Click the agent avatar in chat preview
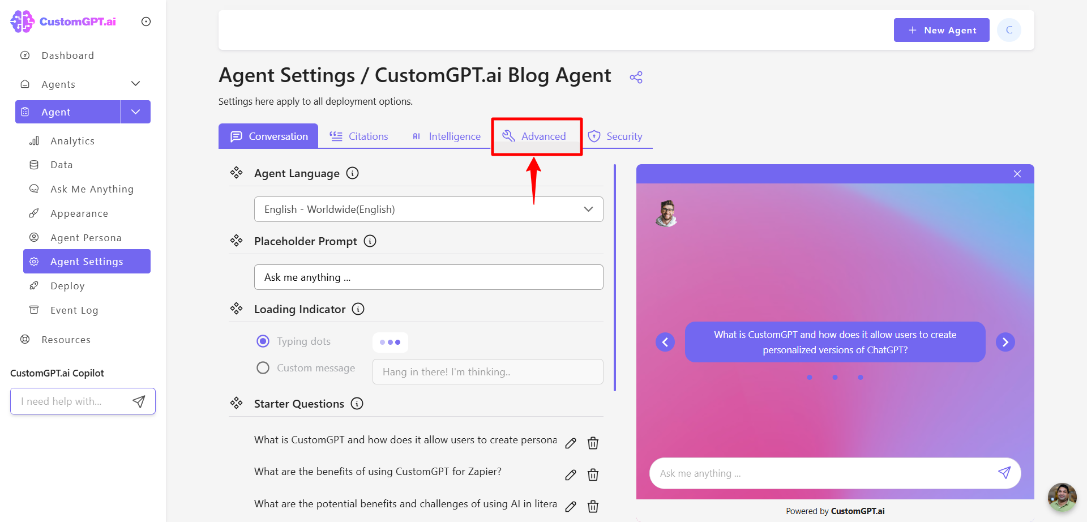The width and height of the screenshot is (1087, 522). tap(667, 213)
